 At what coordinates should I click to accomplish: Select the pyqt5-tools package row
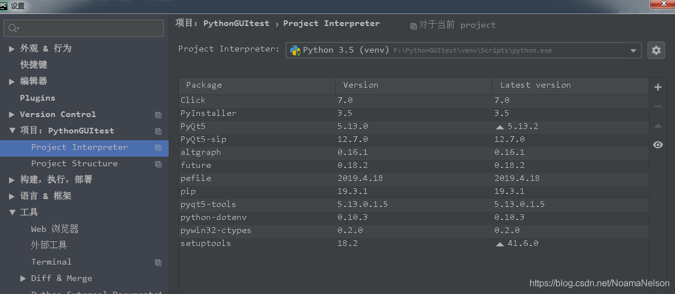[x=208, y=204]
